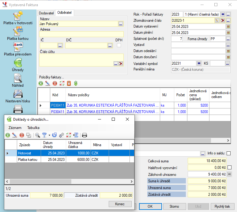Screen dimensions: 237x212
Task: Open the filter dropdown arrow in Doklady toolbar
Action: [49, 135]
